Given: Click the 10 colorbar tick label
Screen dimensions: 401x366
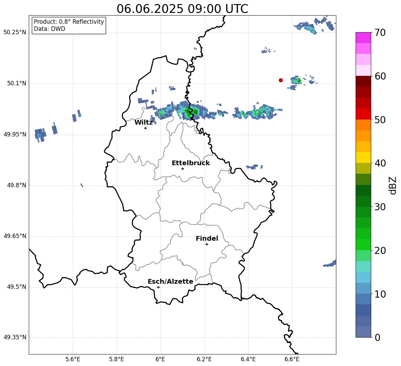Looking at the screenshot, I should [380, 294].
